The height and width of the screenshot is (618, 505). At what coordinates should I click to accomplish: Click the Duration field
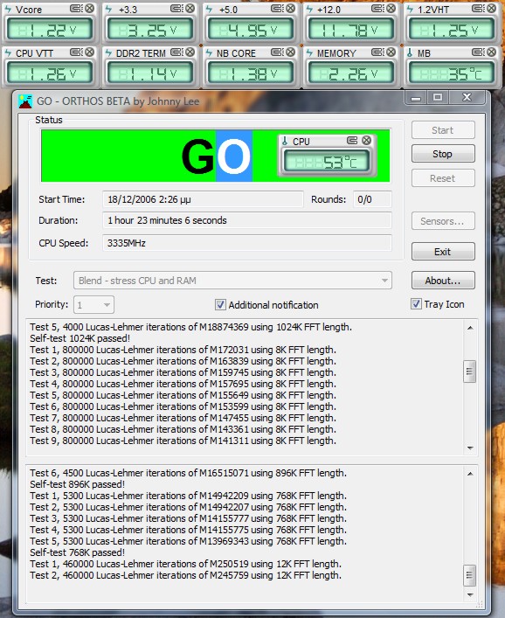(x=247, y=220)
